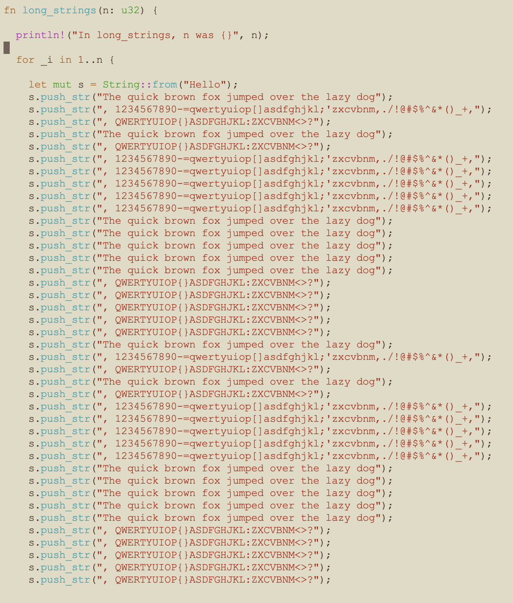Click the first push_str method call
Viewport: 513px width, 603px height.
point(65,97)
